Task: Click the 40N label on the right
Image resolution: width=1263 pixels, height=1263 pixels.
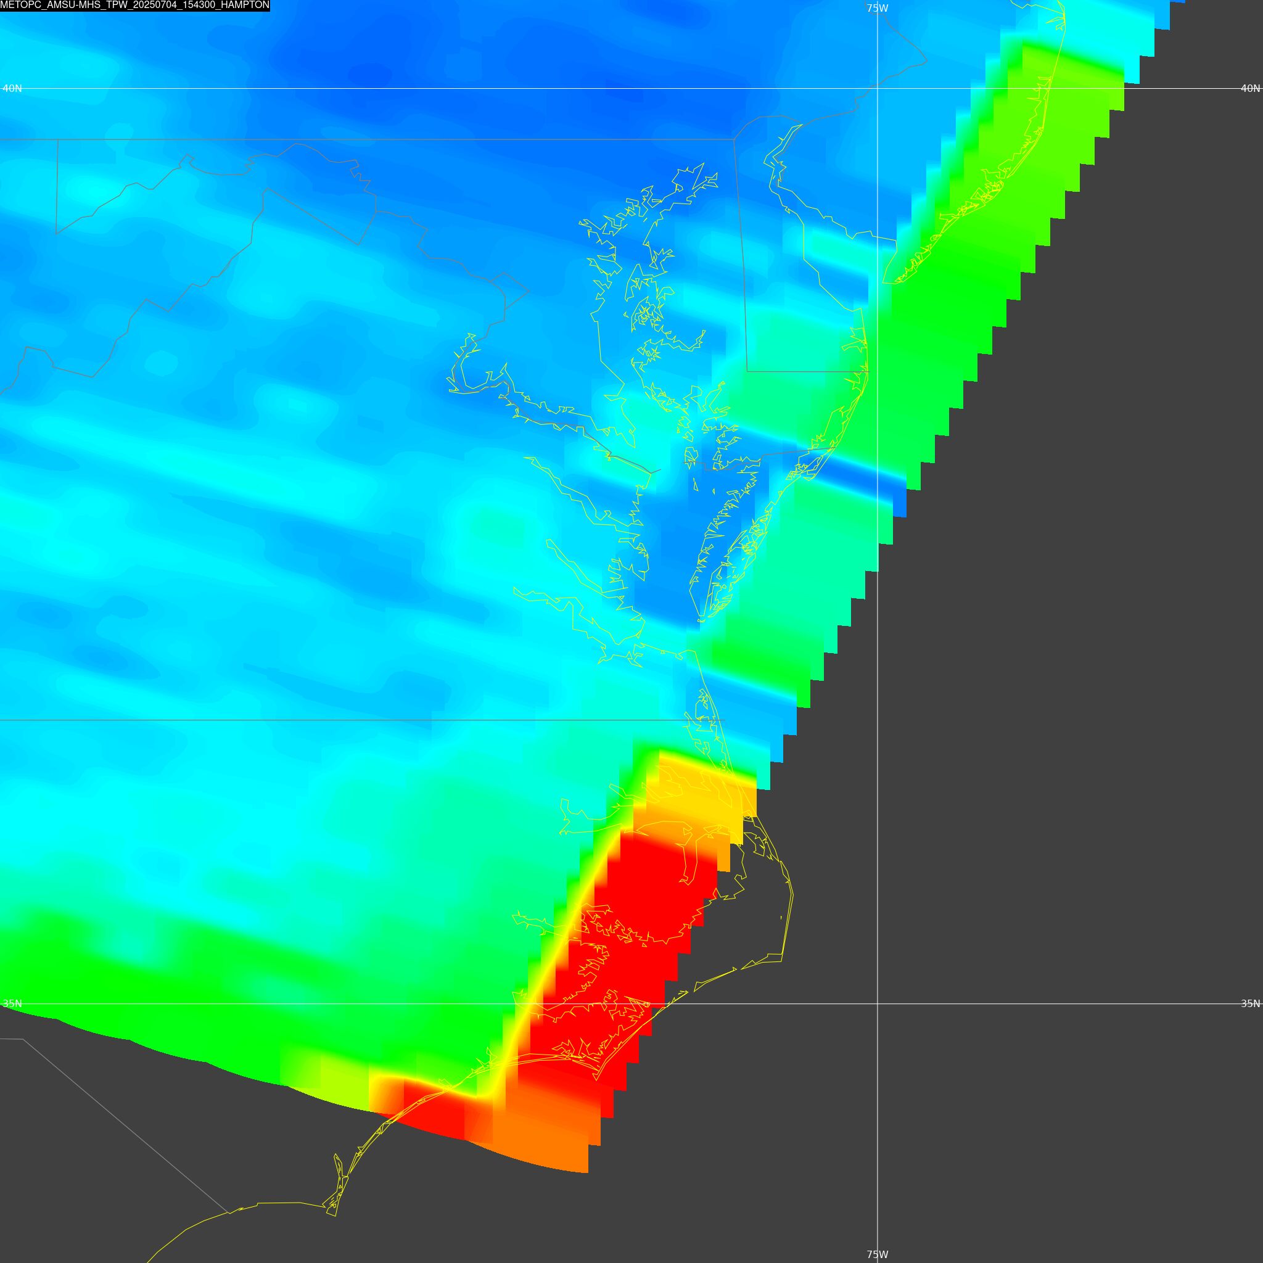Action: [x=1250, y=88]
